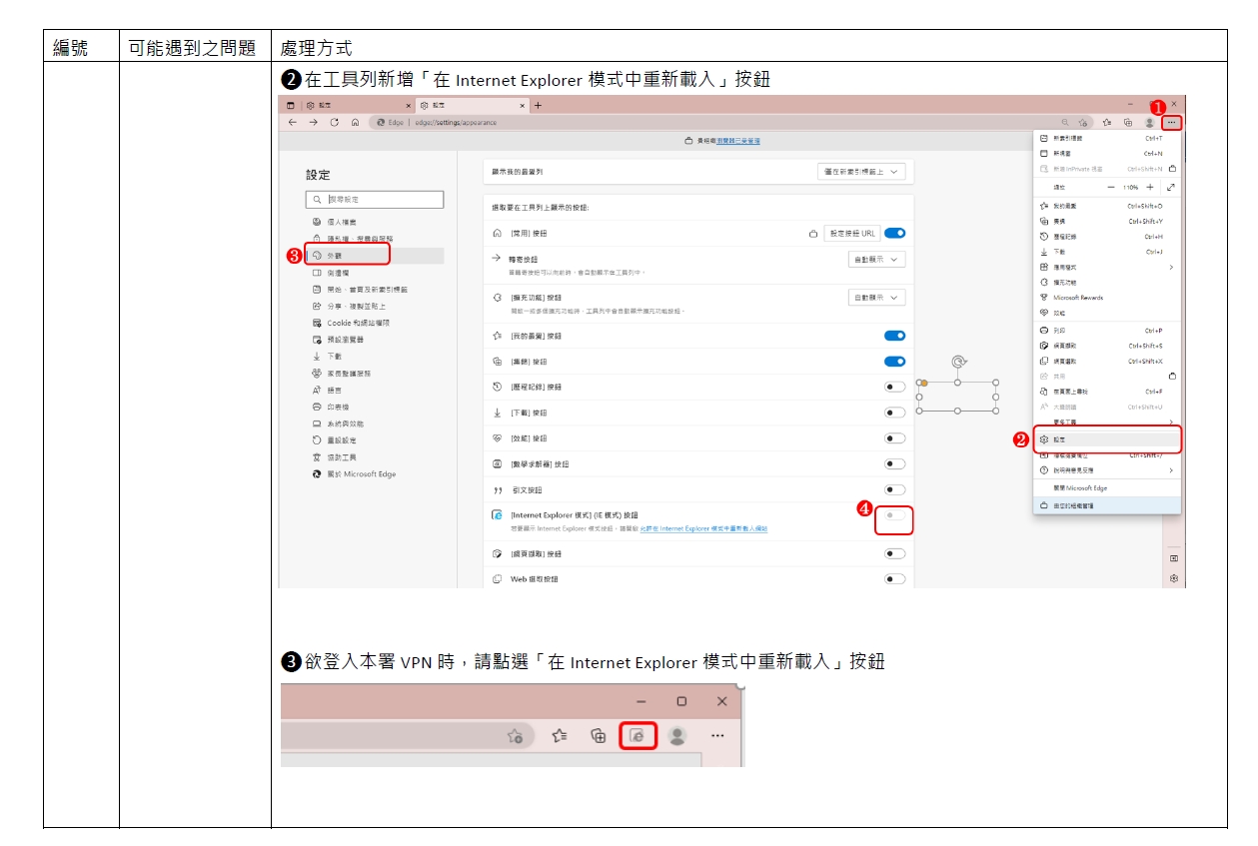Viewport: 1258px width, 846px height.
Task: Click the Home icon in Edge toolbar
Action: pyautogui.click(x=355, y=122)
